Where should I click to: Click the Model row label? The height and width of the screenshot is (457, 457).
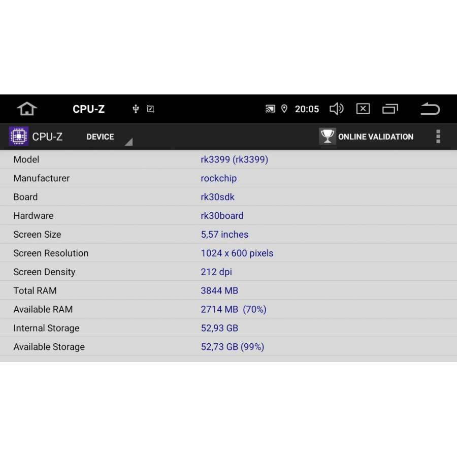click(26, 159)
